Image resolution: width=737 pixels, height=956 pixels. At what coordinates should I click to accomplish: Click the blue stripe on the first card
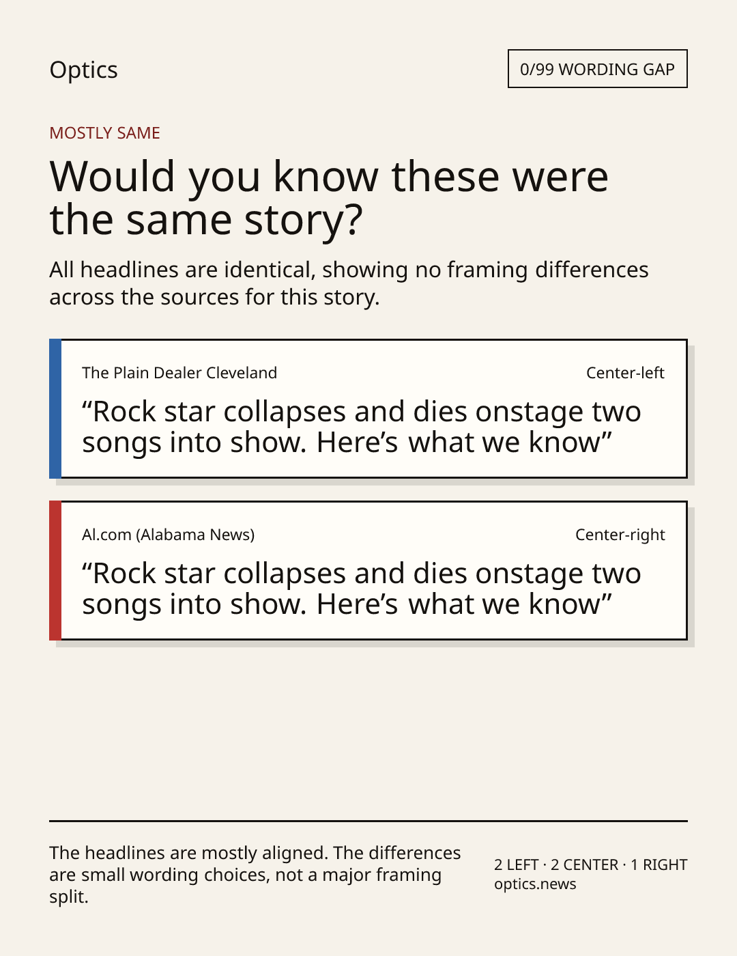pyautogui.click(x=55, y=408)
